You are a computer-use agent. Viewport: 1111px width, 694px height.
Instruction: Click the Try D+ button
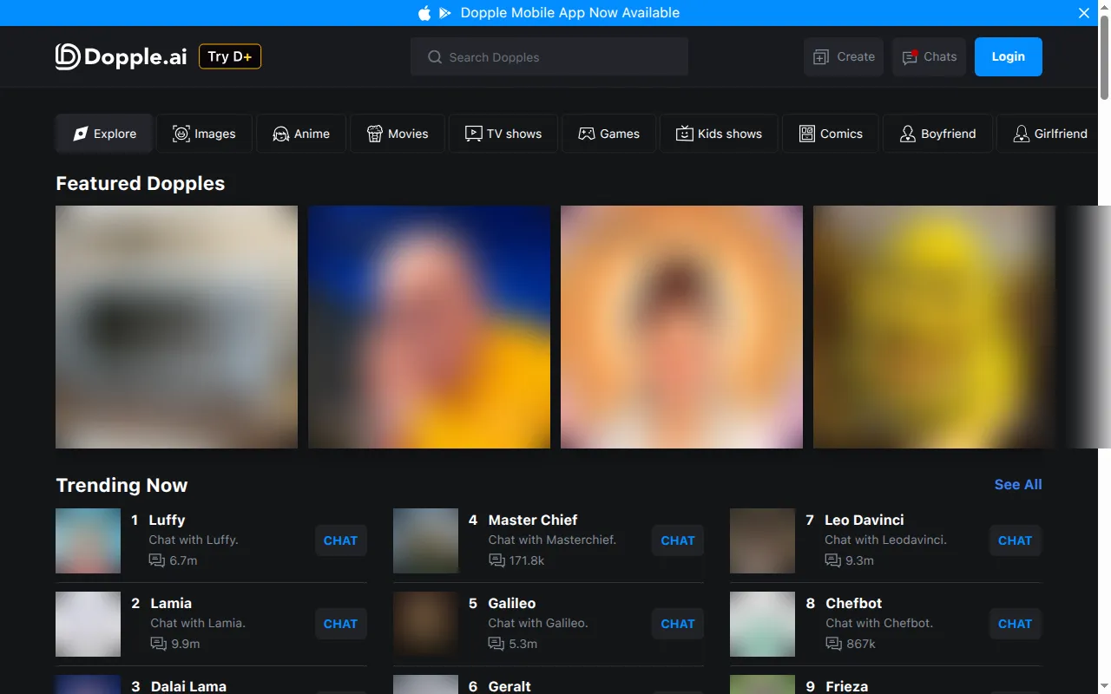click(230, 56)
